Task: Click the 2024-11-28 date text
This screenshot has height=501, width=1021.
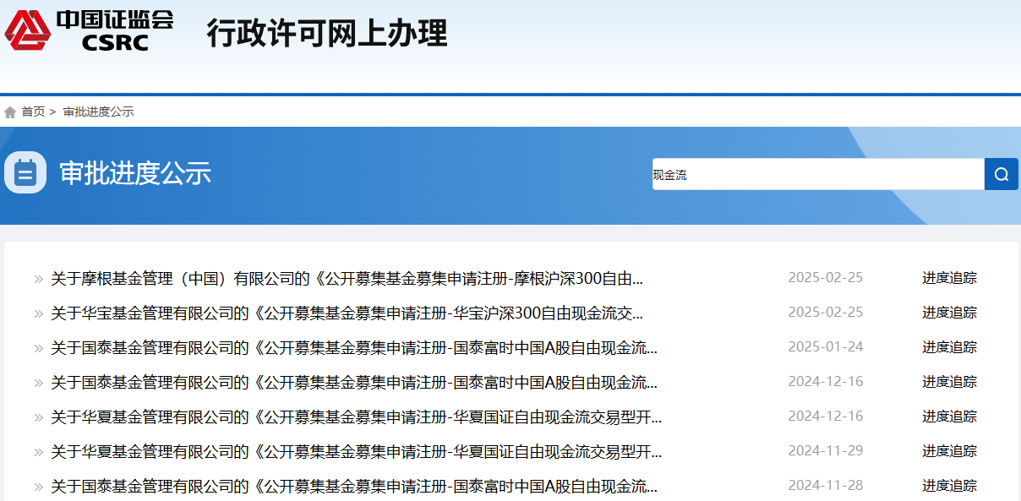Action: (826, 486)
